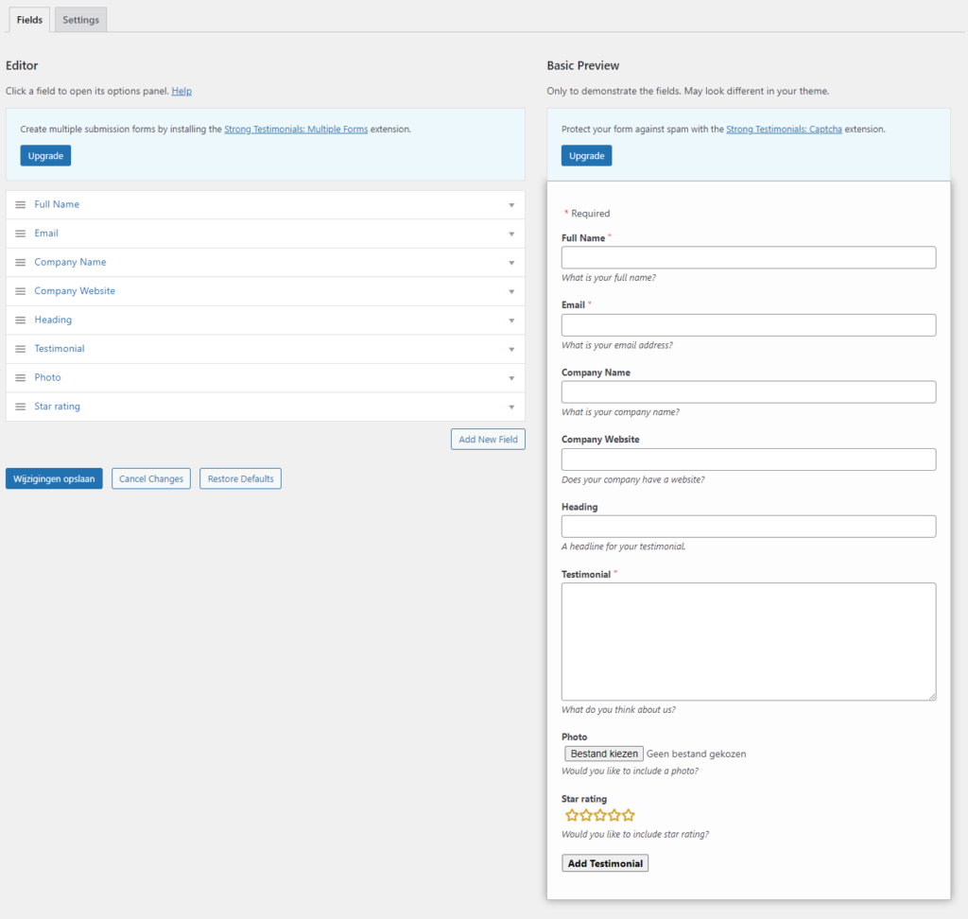Select the first star in Star rating
This screenshot has height=919, width=968.
pyautogui.click(x=572, y=815)
